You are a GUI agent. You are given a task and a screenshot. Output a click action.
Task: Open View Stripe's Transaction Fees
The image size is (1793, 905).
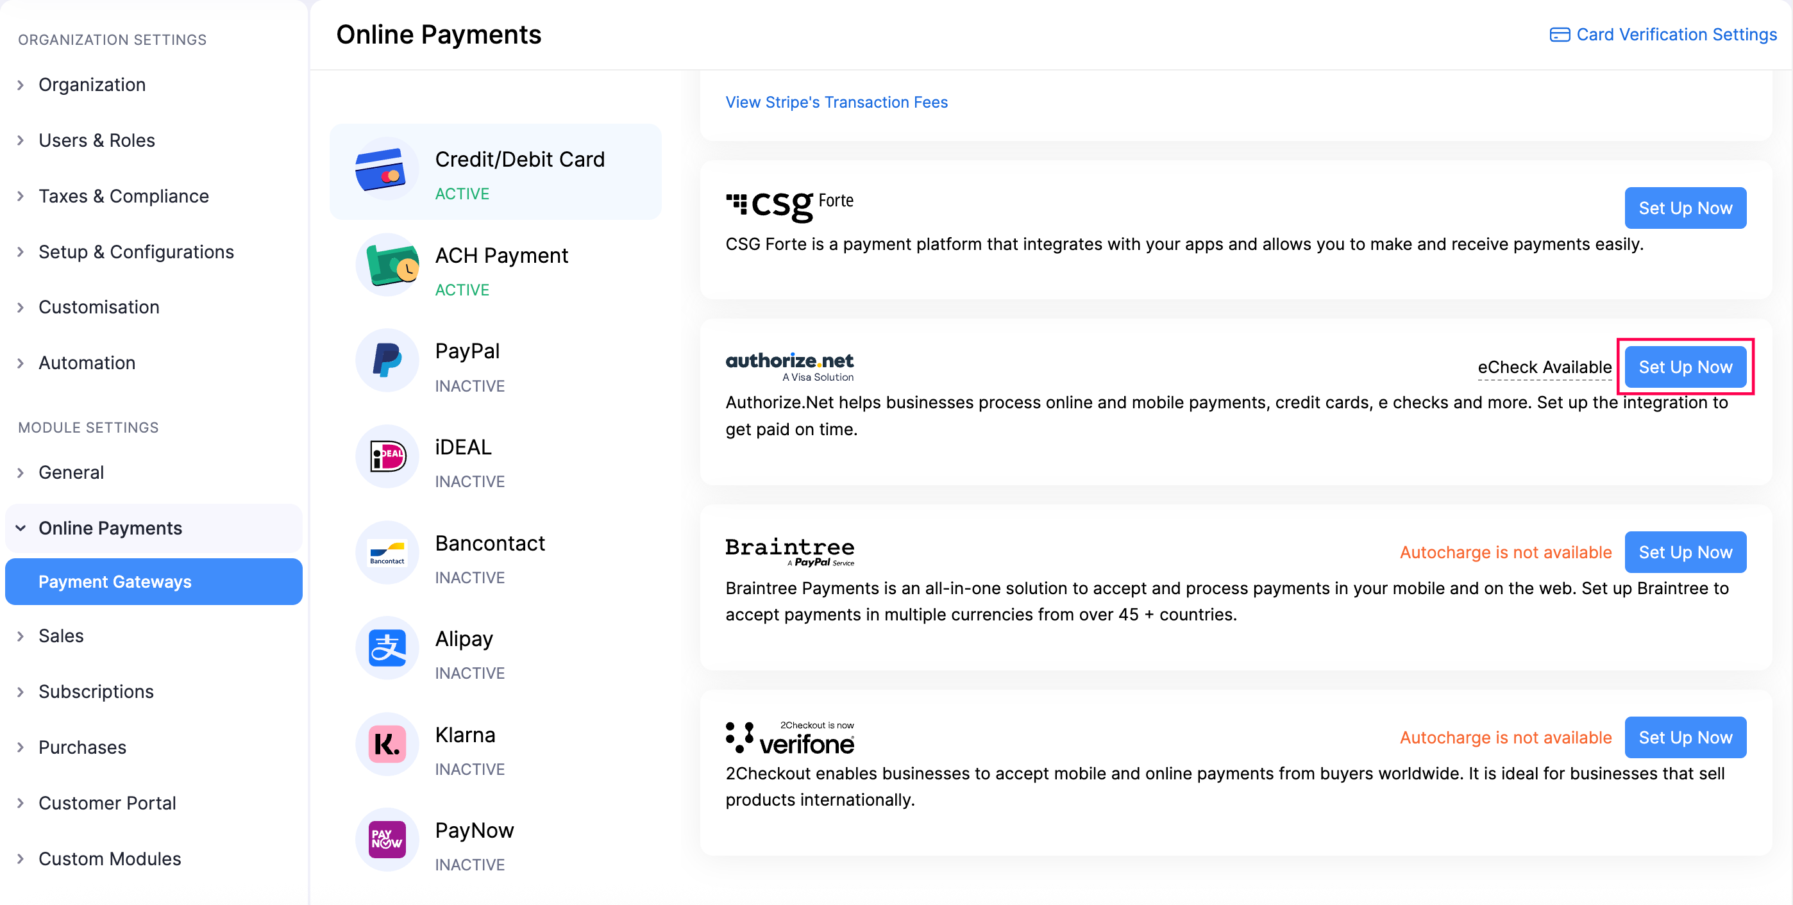tap(836, 101)
